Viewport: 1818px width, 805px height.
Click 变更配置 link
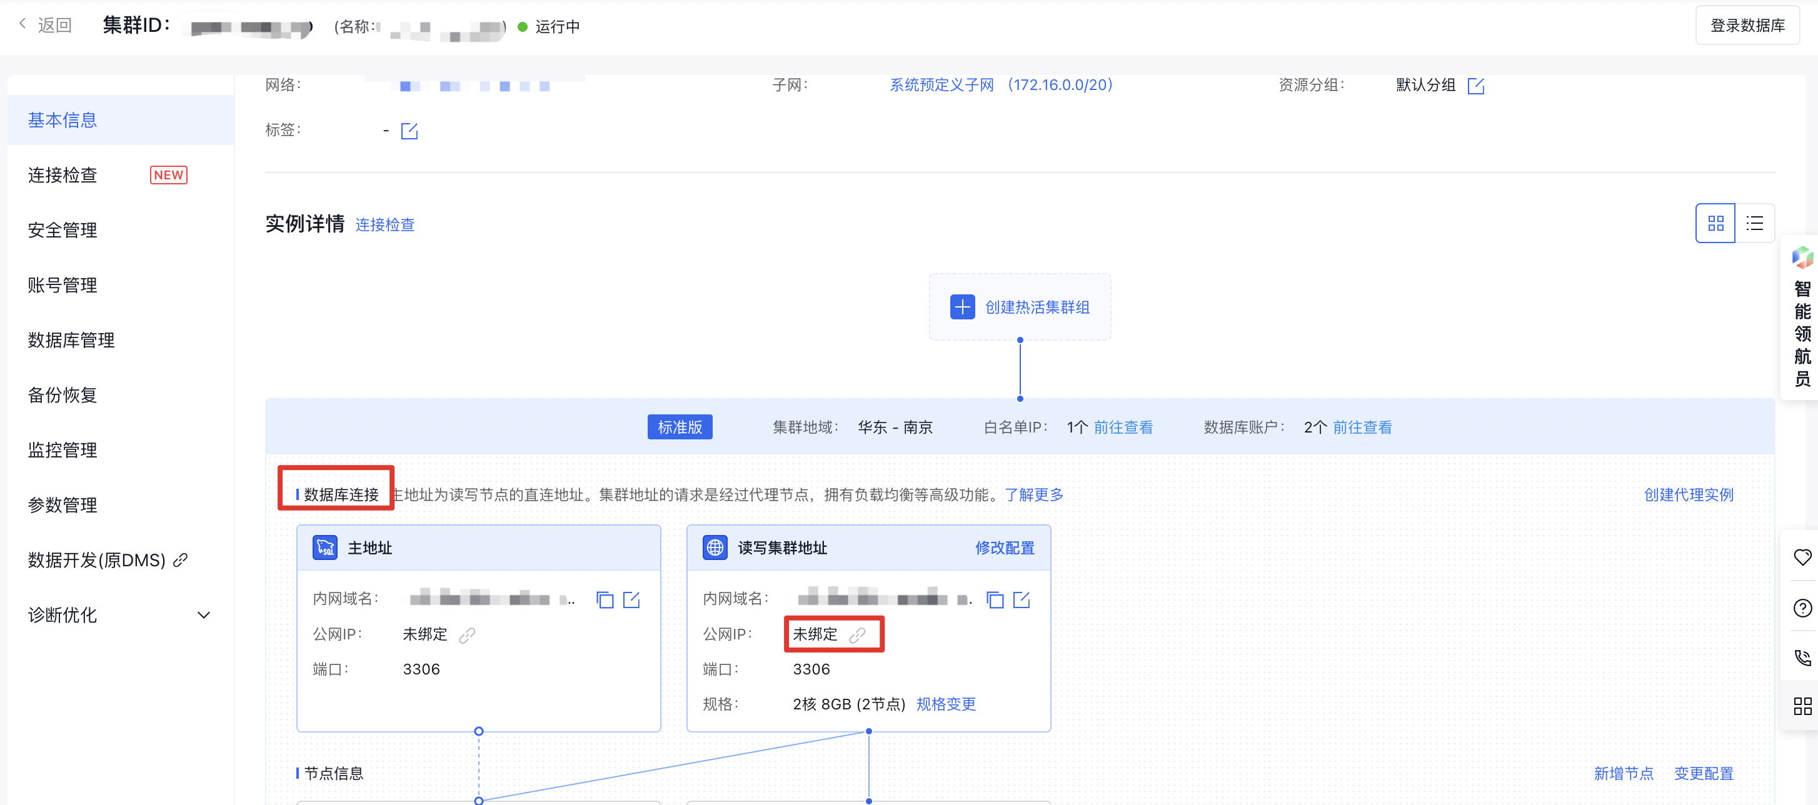[1704, 773]
